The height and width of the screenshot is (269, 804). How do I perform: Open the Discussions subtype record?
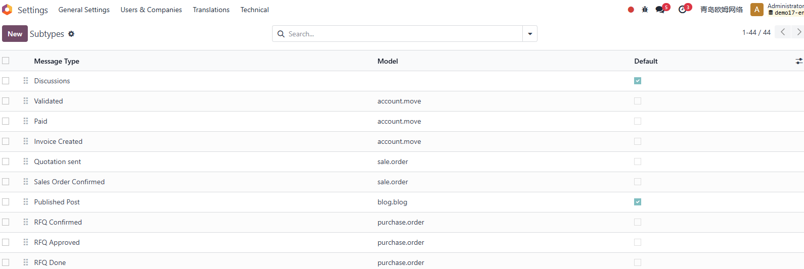tap(52, 81)
